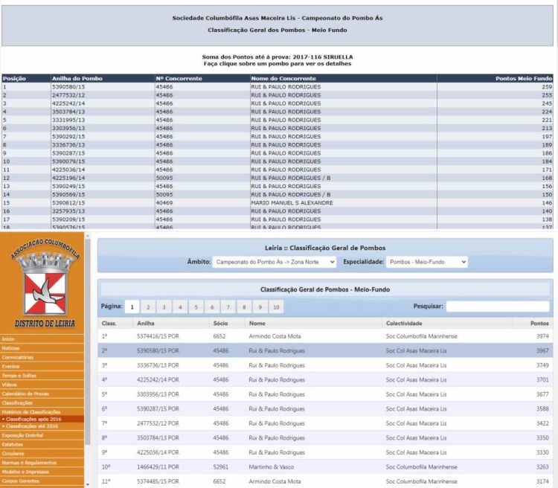Viewport: 558px width, 488px height.
Task: Go to results page 8
Action: click(x=244, y=306)
